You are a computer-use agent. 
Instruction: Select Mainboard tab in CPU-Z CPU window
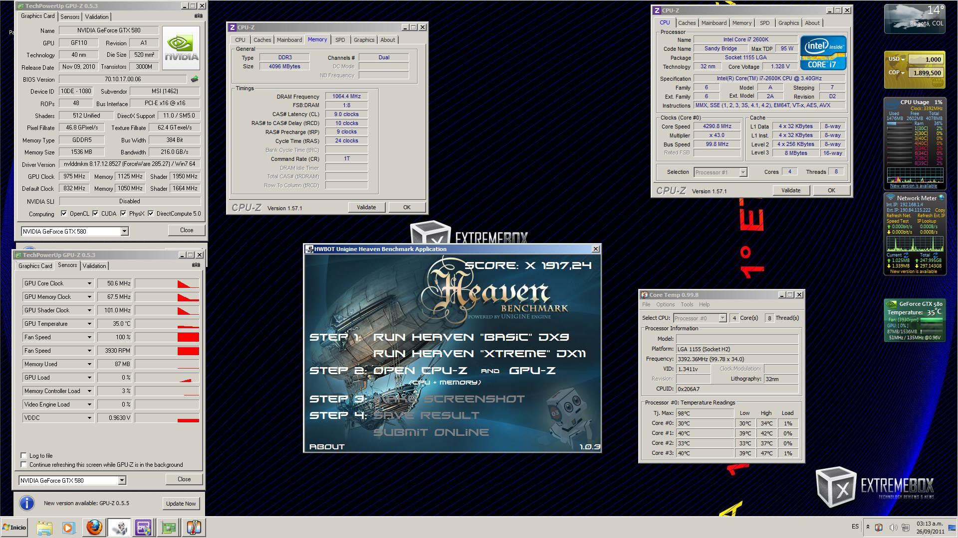point(714,23)
